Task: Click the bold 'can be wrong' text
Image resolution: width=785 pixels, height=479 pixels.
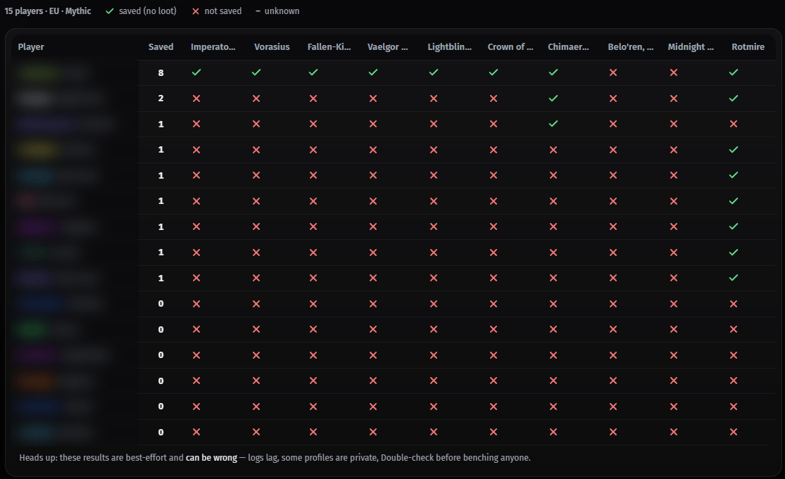Action: [211, 458]
